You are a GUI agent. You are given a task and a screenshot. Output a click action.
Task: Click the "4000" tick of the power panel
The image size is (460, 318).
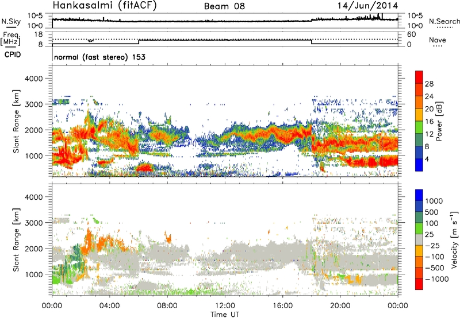tap(33, 79)
